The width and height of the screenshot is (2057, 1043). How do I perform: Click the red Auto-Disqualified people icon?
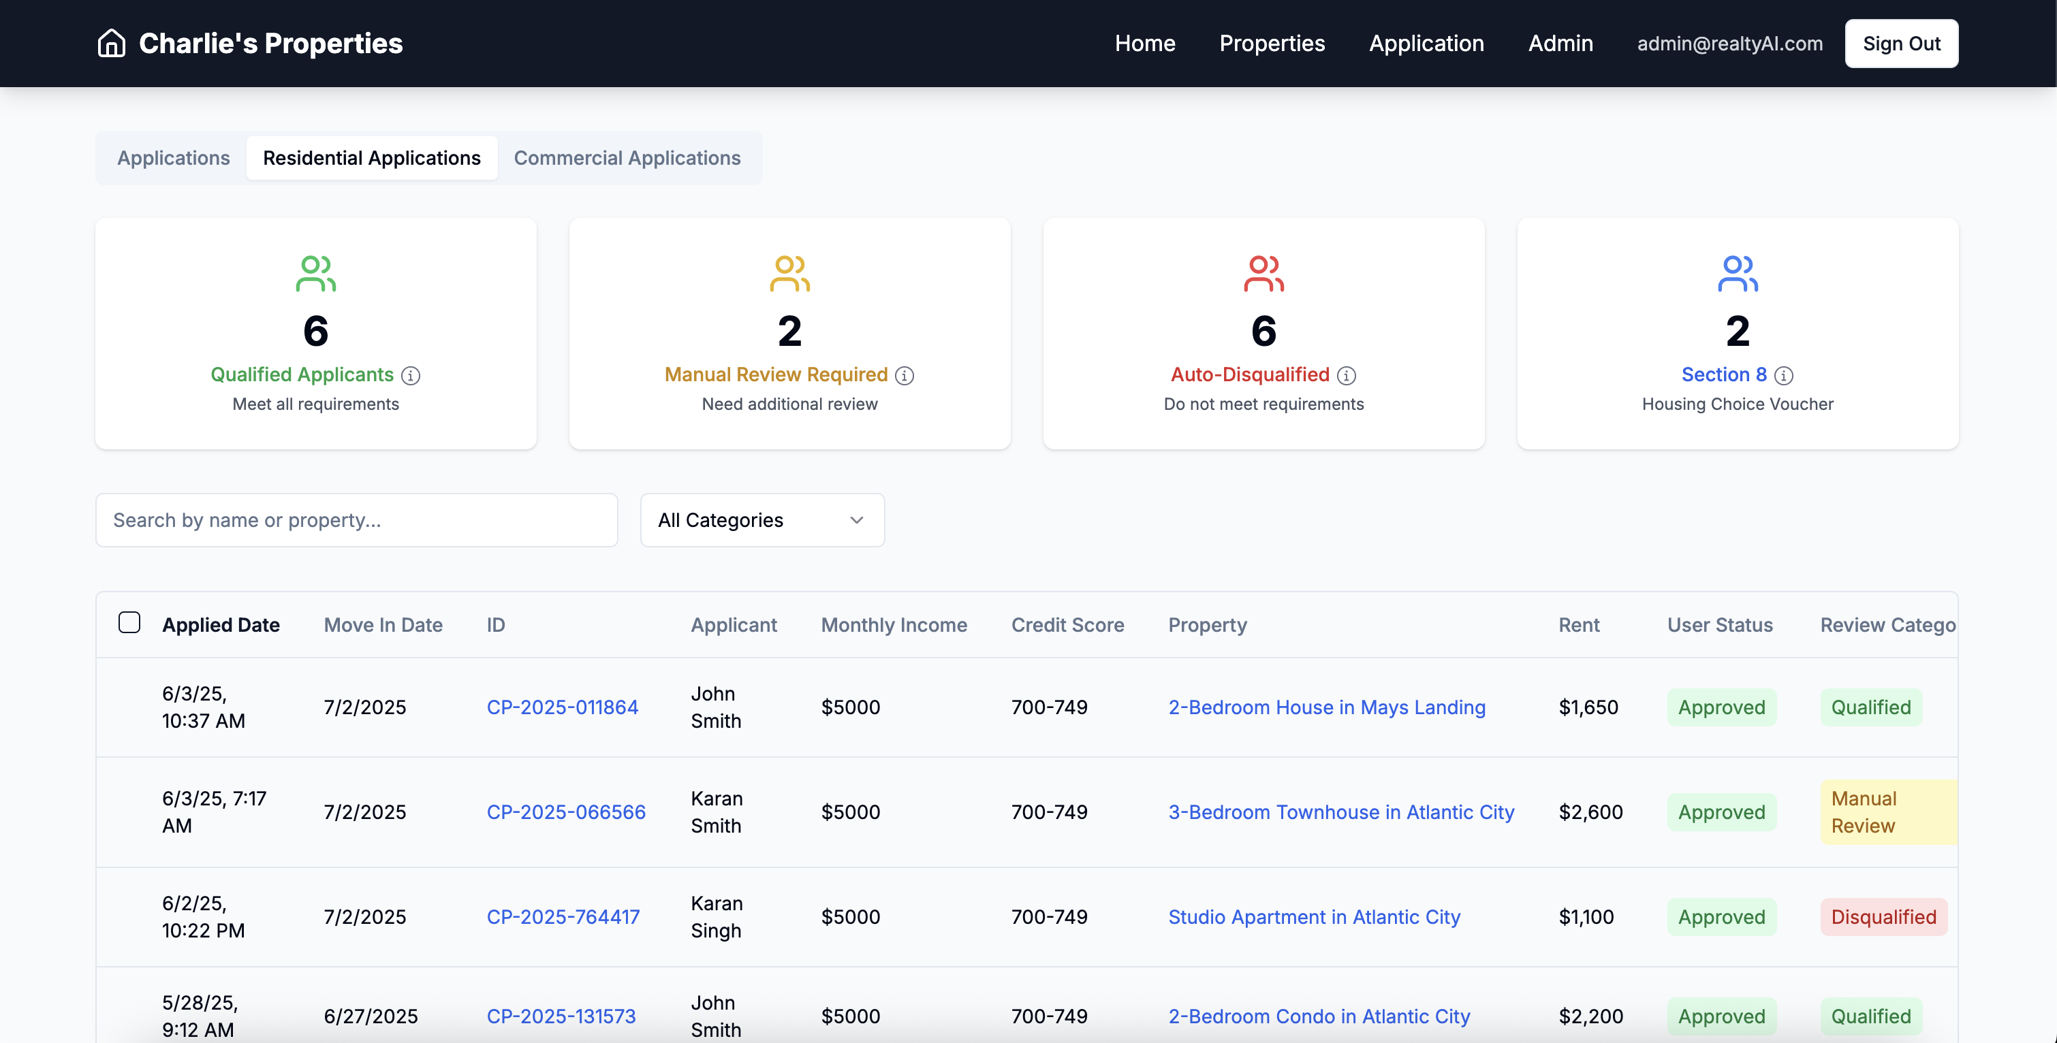[1263, 274]
